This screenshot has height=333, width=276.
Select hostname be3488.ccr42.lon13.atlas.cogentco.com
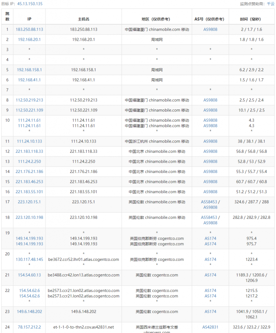coord(84,275)
